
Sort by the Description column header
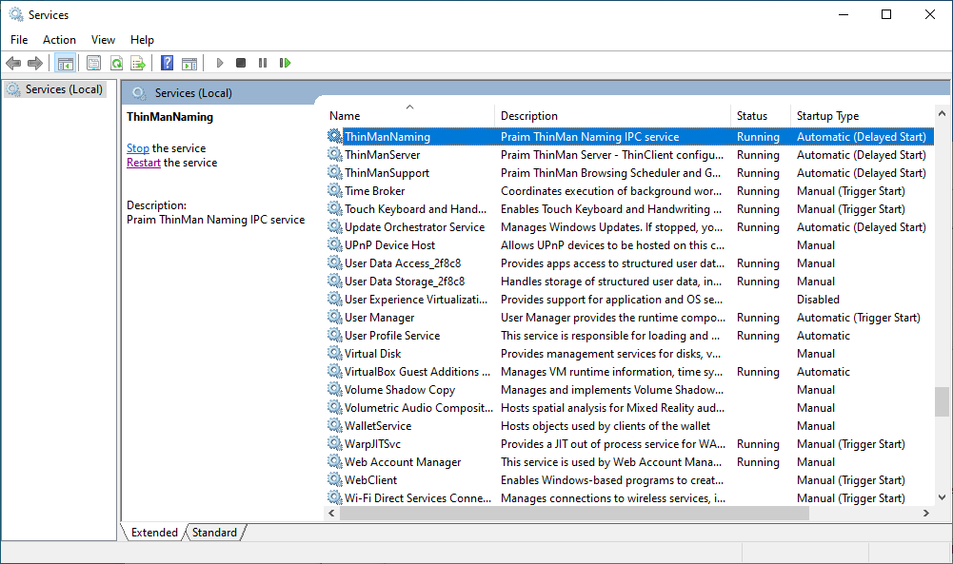pyautogui.click(x=613, y=116)
